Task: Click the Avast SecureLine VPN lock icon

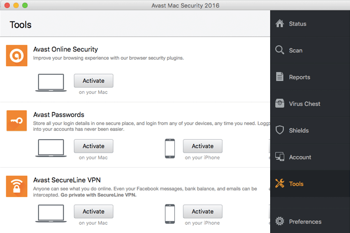Action: [17, 186]
